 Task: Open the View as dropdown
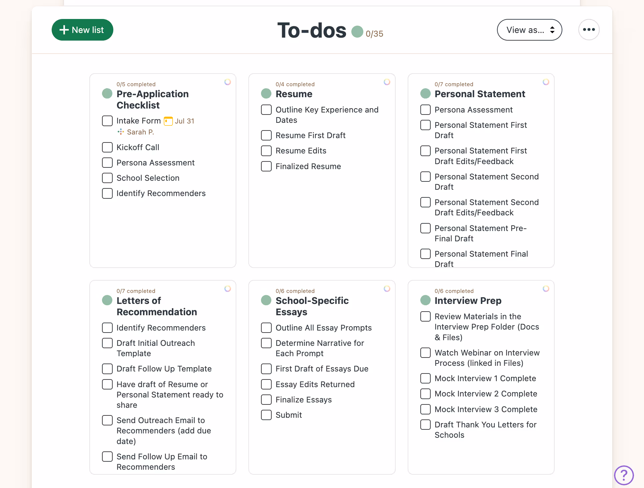(x=529, y=30)
